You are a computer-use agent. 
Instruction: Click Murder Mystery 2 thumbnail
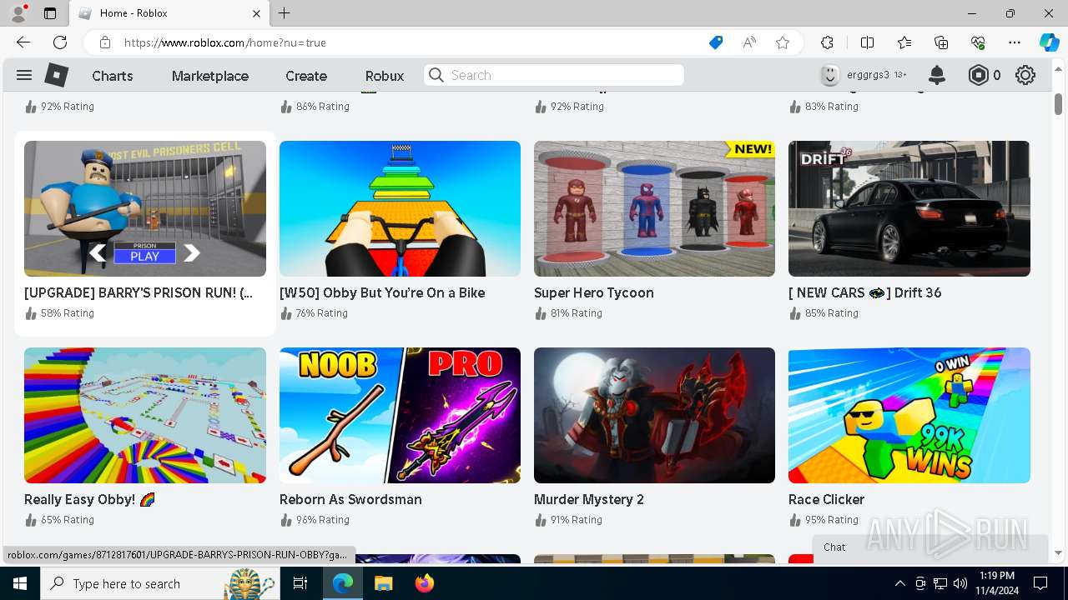pyautogui.click(x=654, y=415)
